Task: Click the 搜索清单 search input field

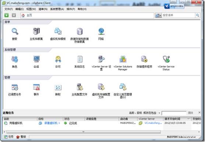Action: pyautogui.click(x=179, y=15)
